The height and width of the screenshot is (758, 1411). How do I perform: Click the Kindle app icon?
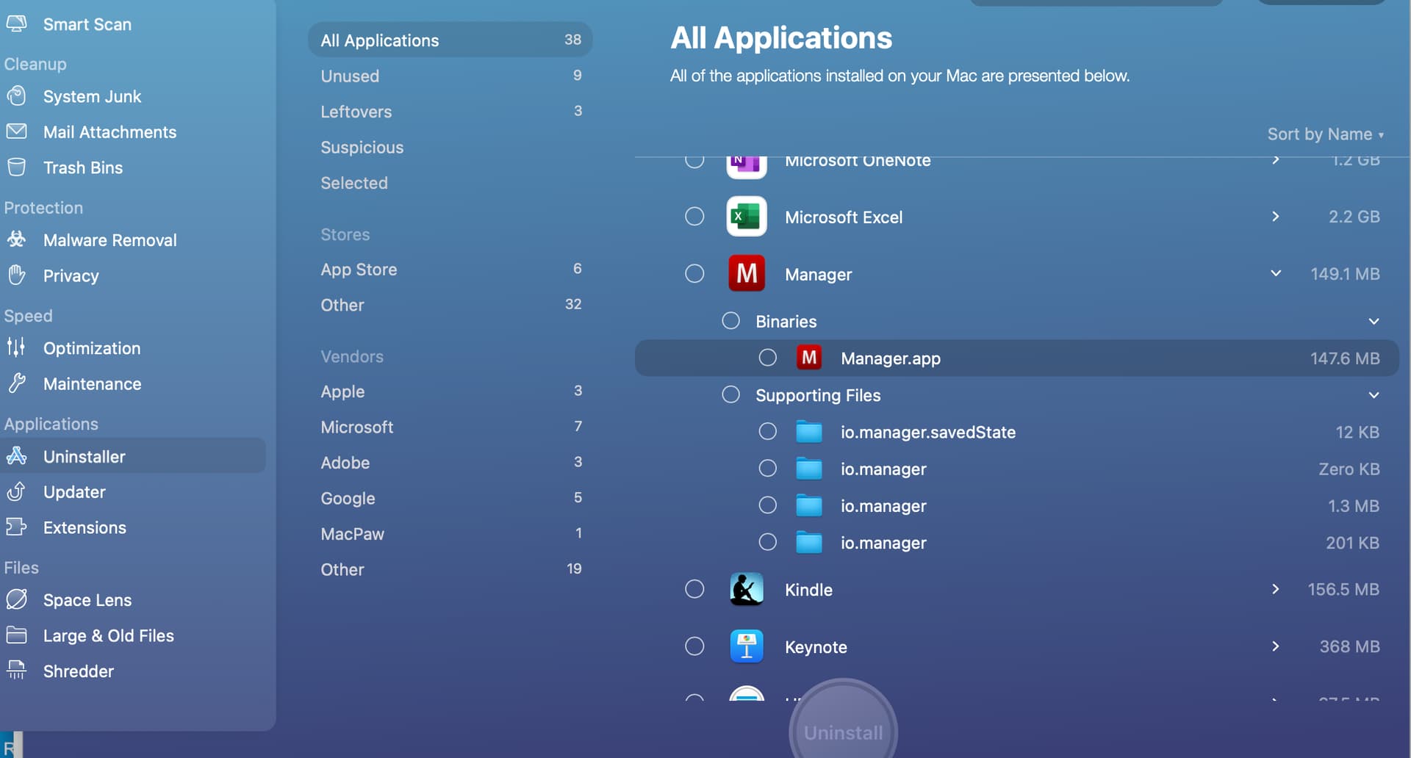(747, 589)
